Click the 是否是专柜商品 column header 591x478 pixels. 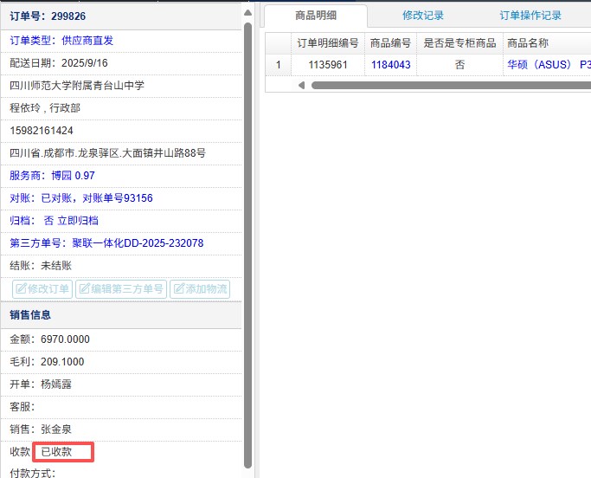459,43
